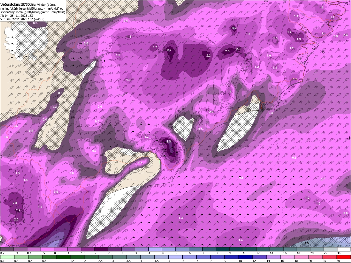Click the '0.1' tick label on the lower legend
The width and height of the screenshot is (351, 263).
[2, 261]
